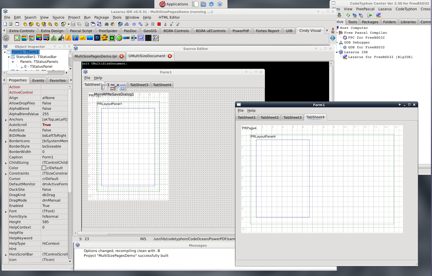The height and width of the screenshot is (276, 432).
Task: Switch to the BGRA Controls palette tab
Action: click(176, 31)
